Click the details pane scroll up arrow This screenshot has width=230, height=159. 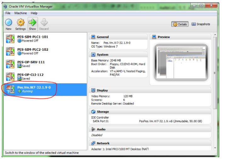point(215,35)
